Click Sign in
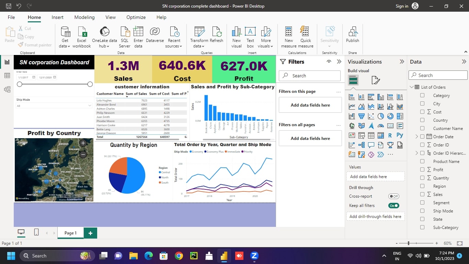This screenshot has height=264, width=469. (402, 6)
